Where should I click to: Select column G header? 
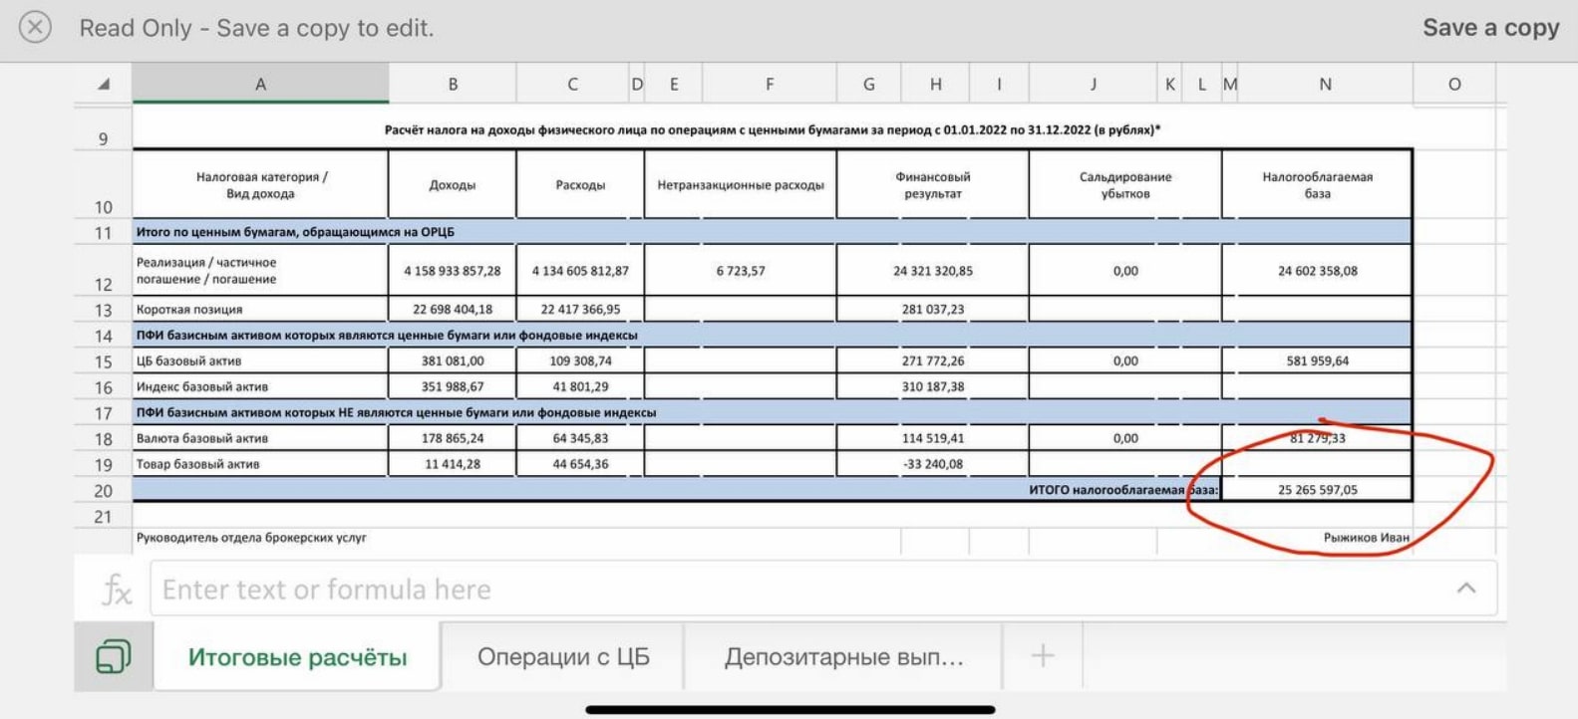coord(868,85)
